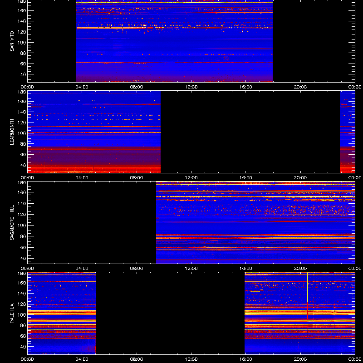Click the Learmonth data block after the gap
Screen dimensions: 363x363
pos(347,132)
